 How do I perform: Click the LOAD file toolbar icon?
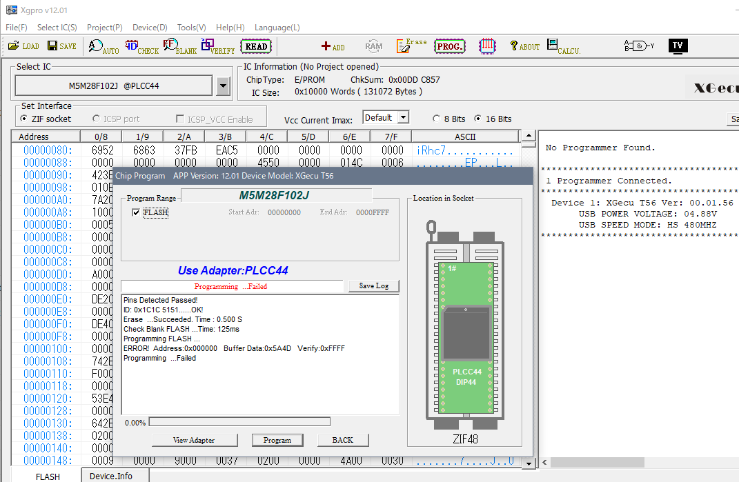(x=23, y=46)
